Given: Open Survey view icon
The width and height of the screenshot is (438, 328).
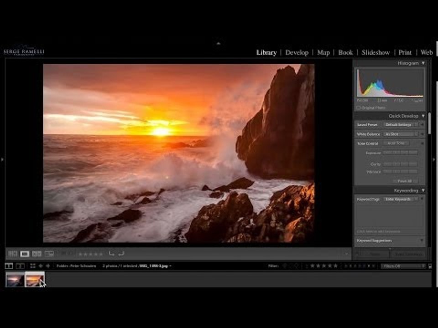Looking at the screenshot, I should [x=49, y=254].
